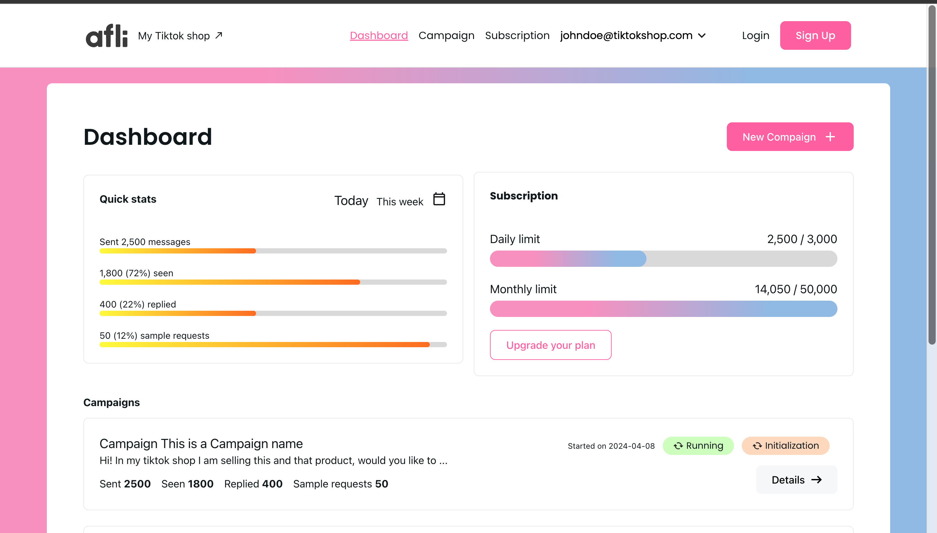The width and height of the screenshot is (937, 533).
Task: Click the arrow icon in Details button
Action: (817, 480)
